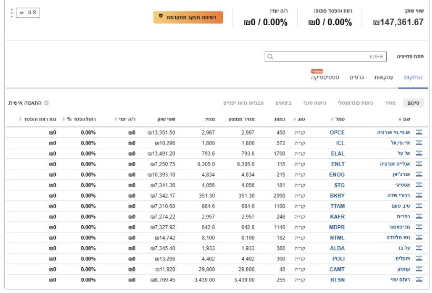The image size is (432, 293).
Task: Click the ALBA symbol link
Action: [337, 248]
